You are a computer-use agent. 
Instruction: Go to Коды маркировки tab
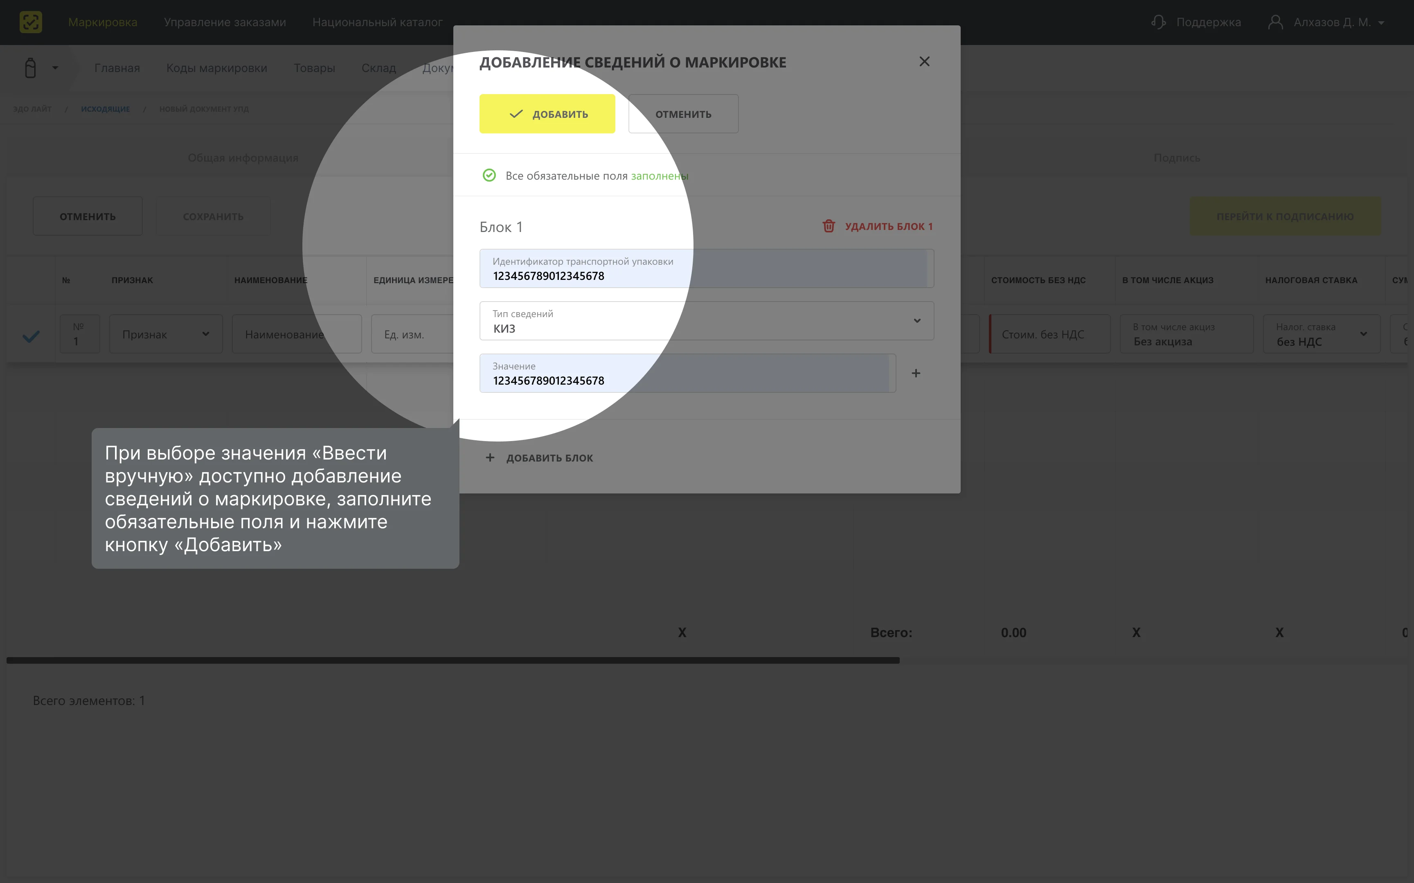point(216,68)
